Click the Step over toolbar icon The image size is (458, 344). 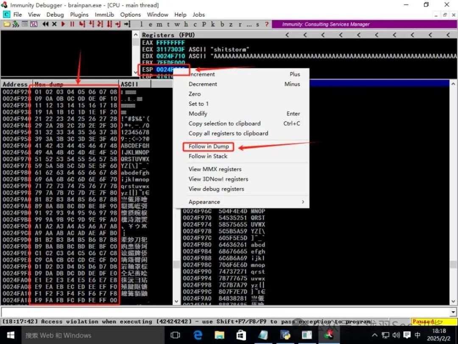coord(92,24)
